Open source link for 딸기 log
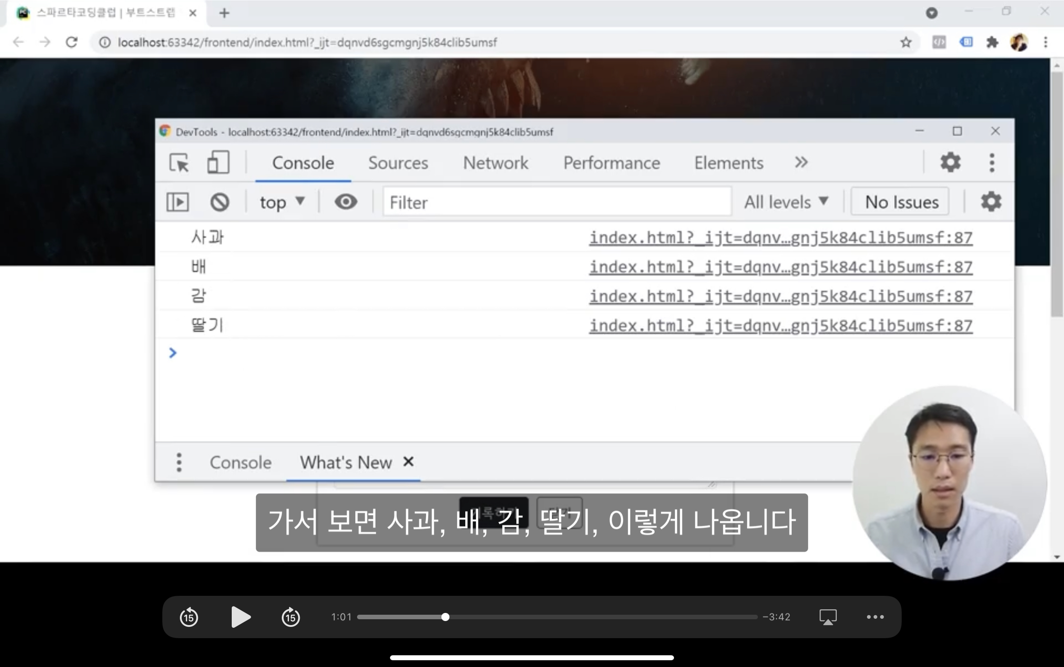 pos(781,325)
